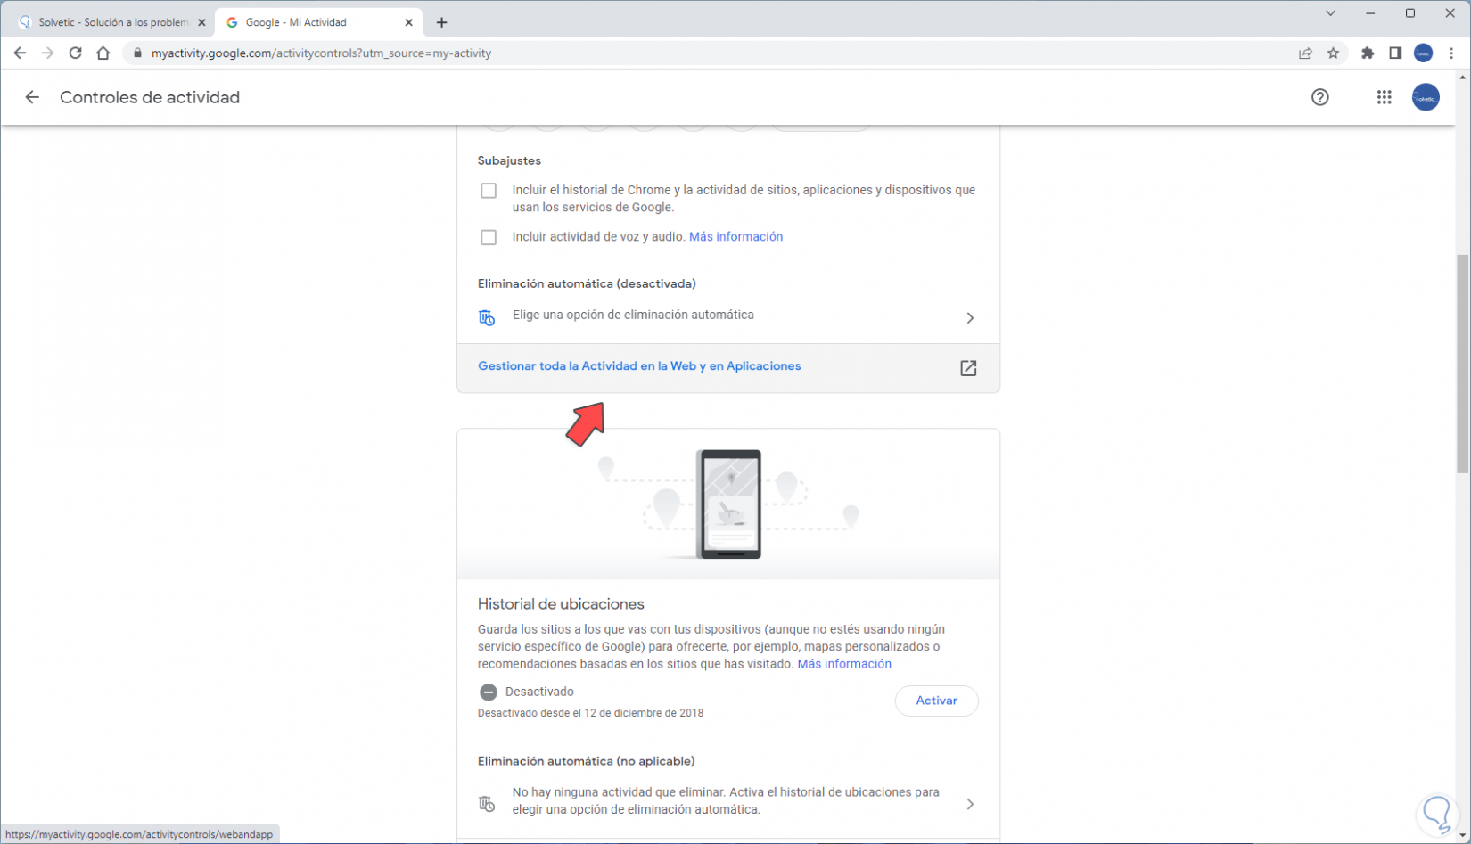Select the Google - Mi Actividad tab
1471x844 pixels.
click(319, 22)
